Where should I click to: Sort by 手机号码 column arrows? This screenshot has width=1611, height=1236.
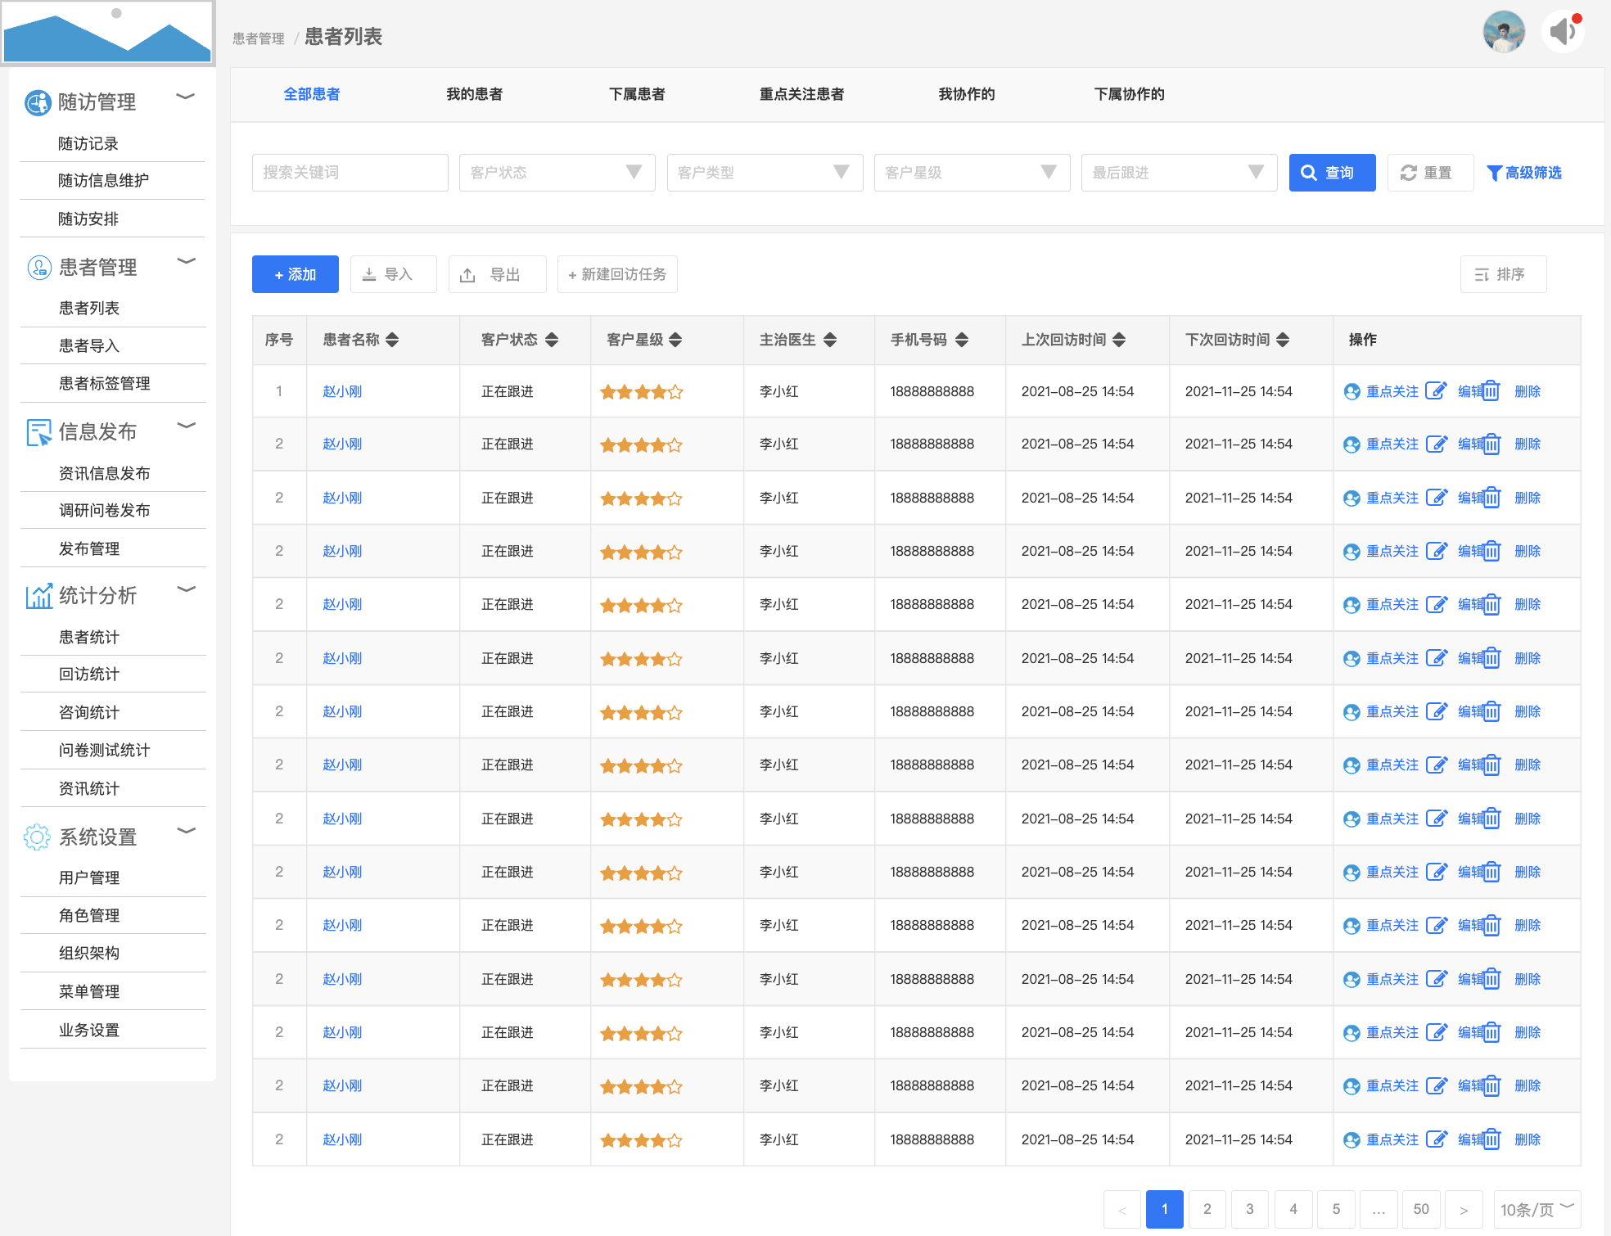click(x=962, y=340)
